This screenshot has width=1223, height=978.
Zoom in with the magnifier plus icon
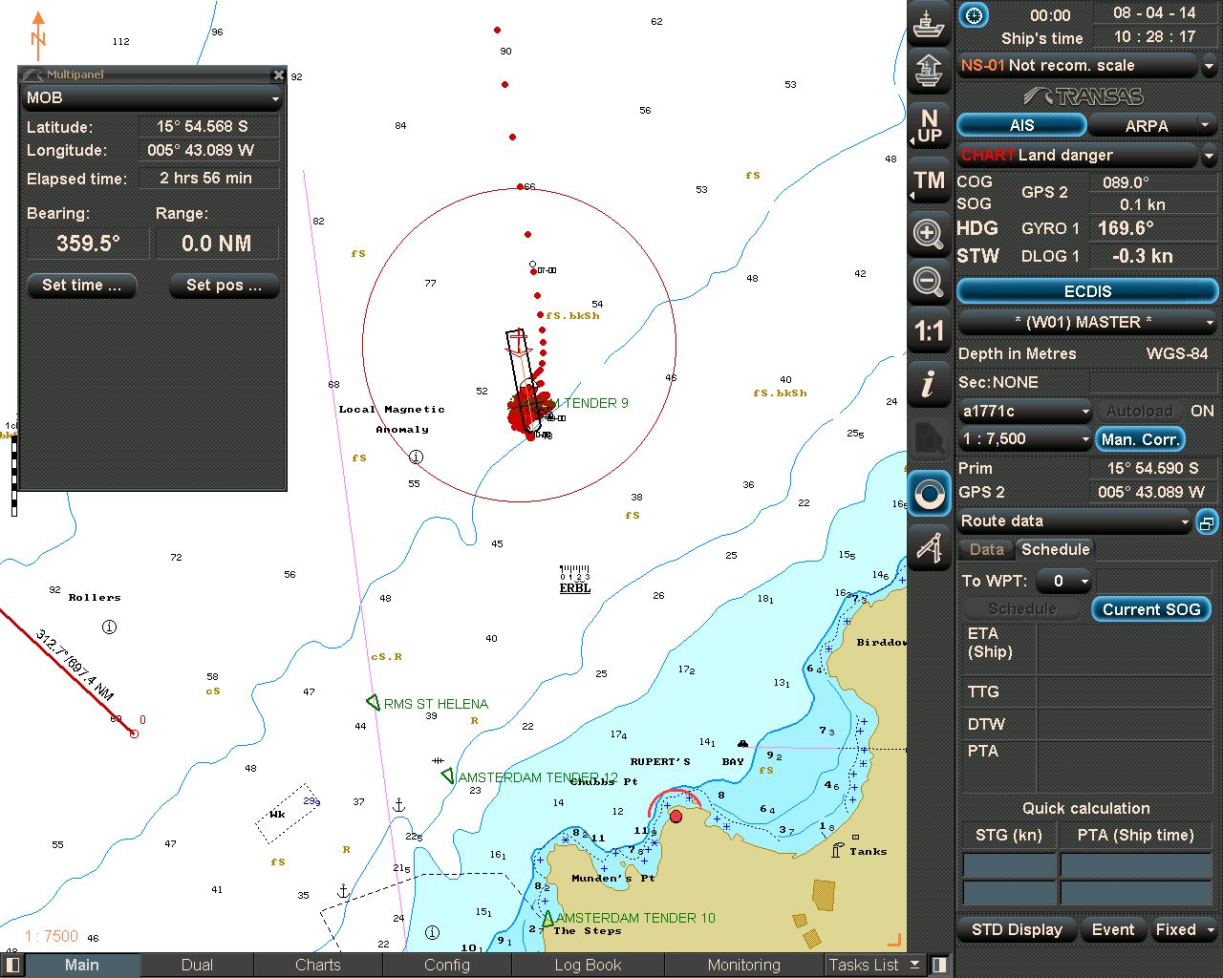[929, 233]
